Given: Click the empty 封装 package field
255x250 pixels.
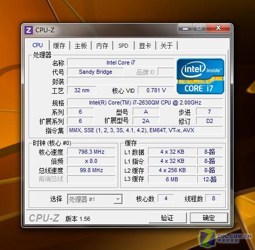Looking at the screenshot, I should click(120, 81).
